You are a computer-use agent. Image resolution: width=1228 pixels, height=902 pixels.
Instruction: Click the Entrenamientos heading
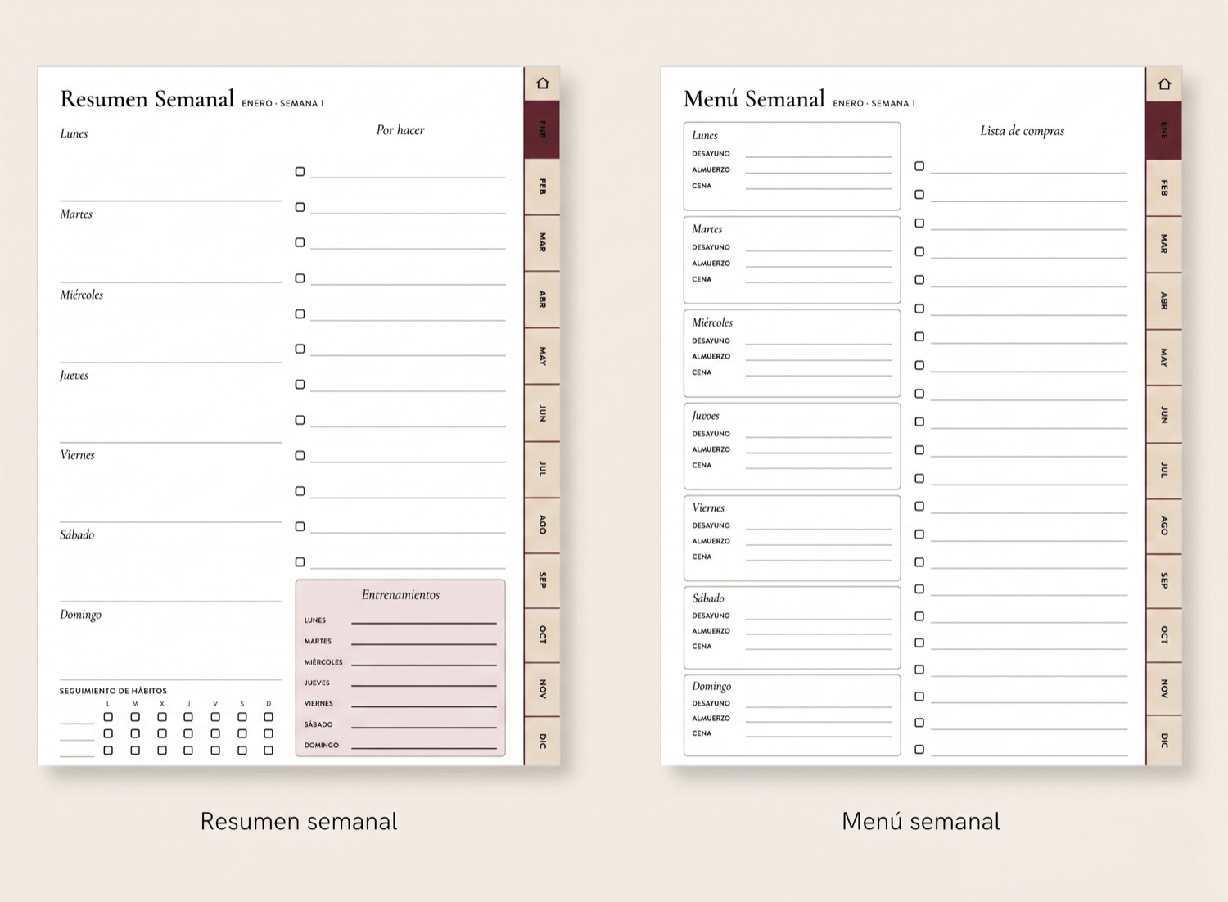(400, 595)
